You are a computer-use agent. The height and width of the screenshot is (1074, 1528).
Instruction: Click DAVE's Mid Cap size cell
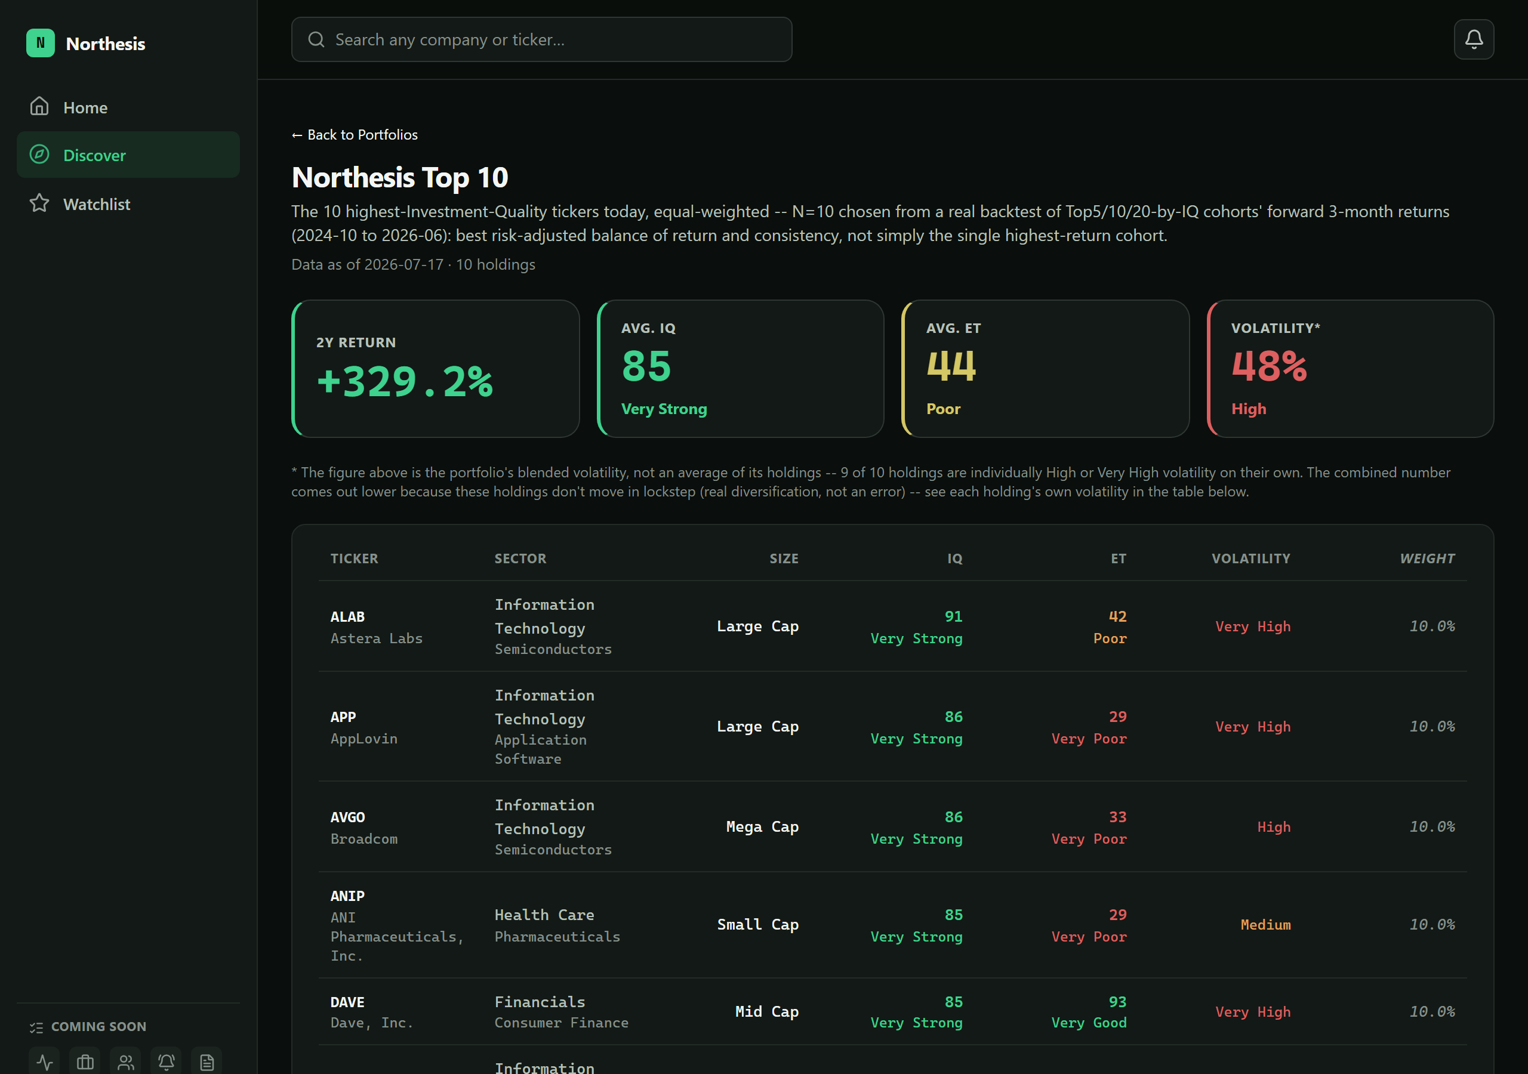(768, 1011)
